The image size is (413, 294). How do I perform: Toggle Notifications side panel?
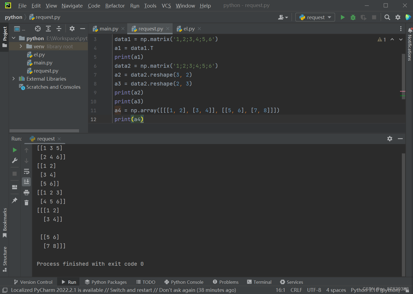pyautogui.click(x=410, y=45)
